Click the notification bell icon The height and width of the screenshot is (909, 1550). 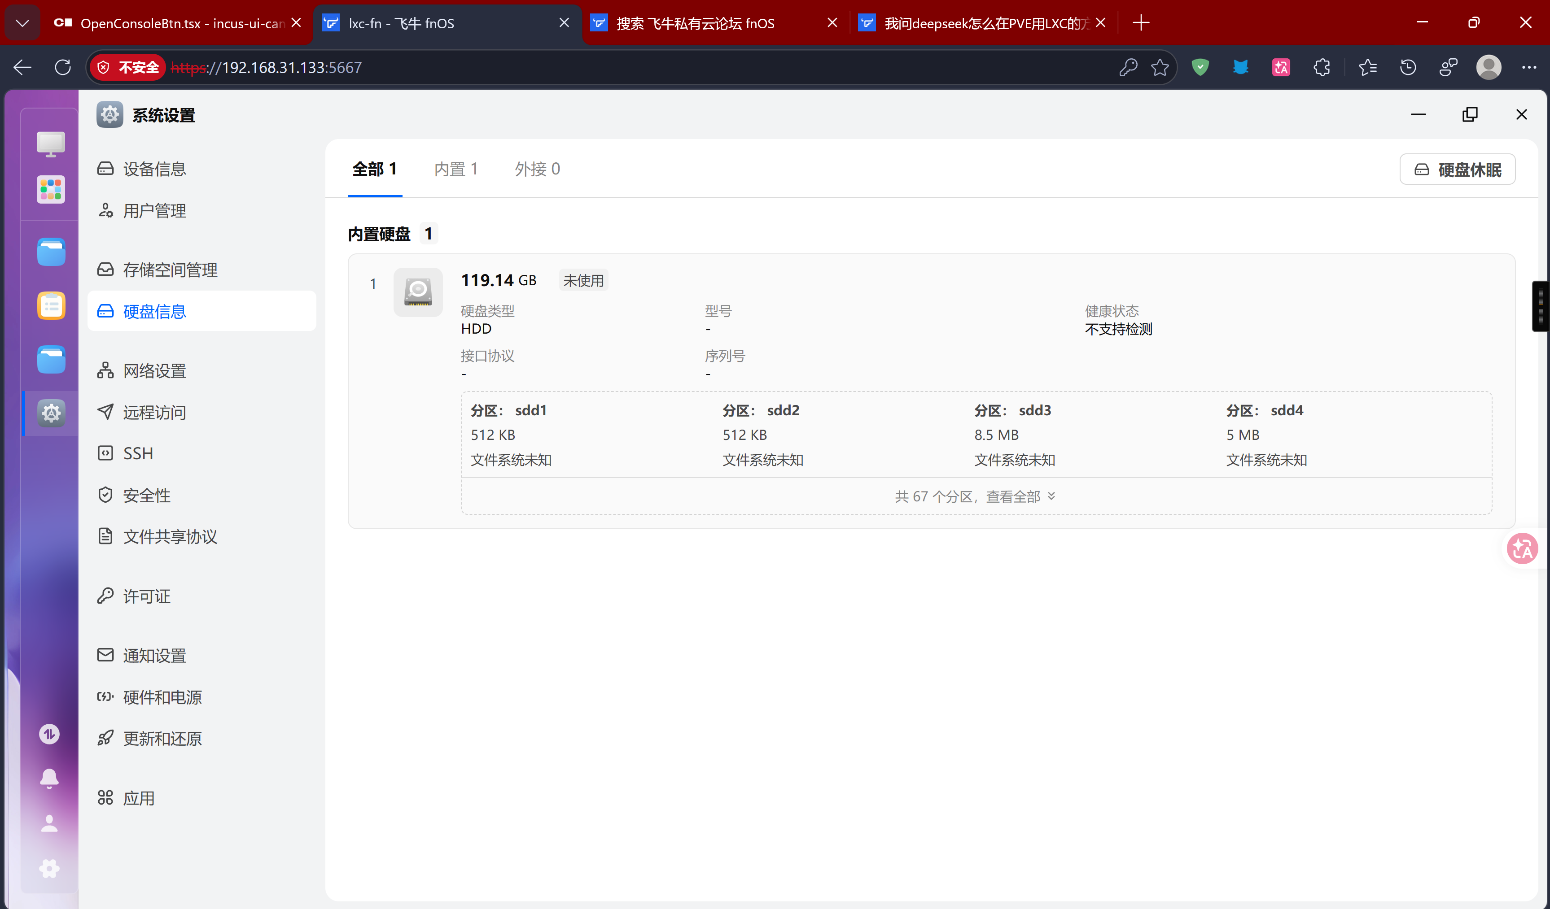coord(49,778)
